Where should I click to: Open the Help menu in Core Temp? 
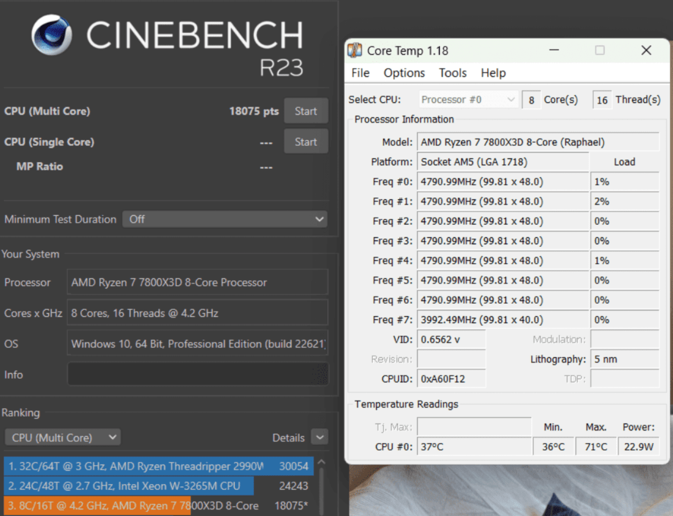493,73
